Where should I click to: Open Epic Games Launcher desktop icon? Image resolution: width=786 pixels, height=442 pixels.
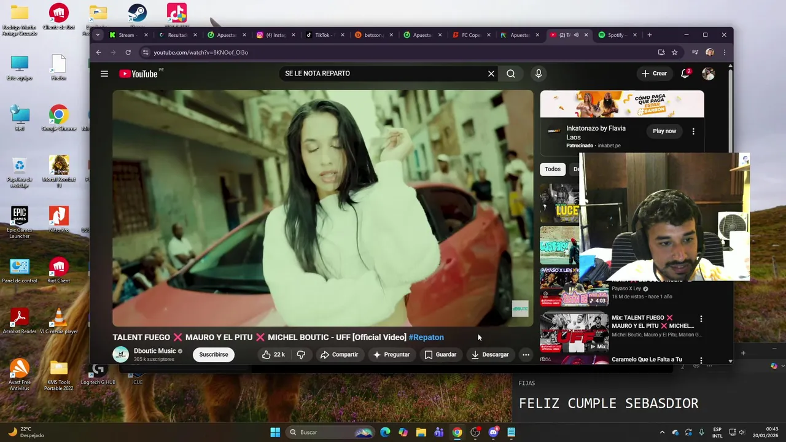tap(20, 222)
